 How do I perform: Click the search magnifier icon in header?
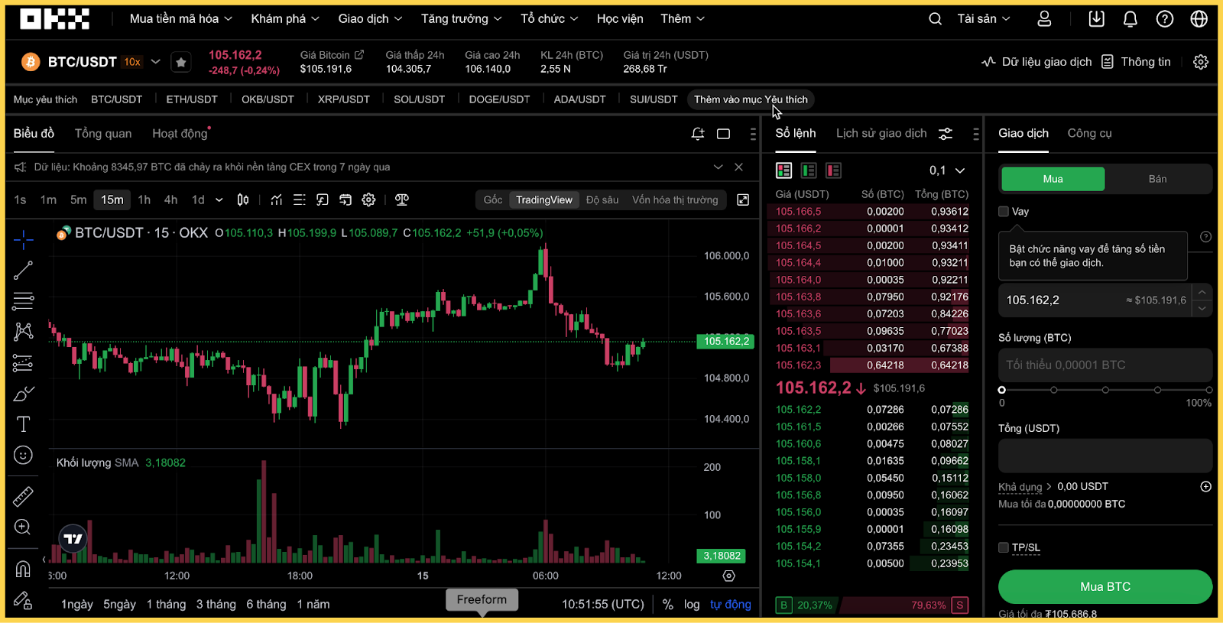pyautogui.click(x=935, y=19)
